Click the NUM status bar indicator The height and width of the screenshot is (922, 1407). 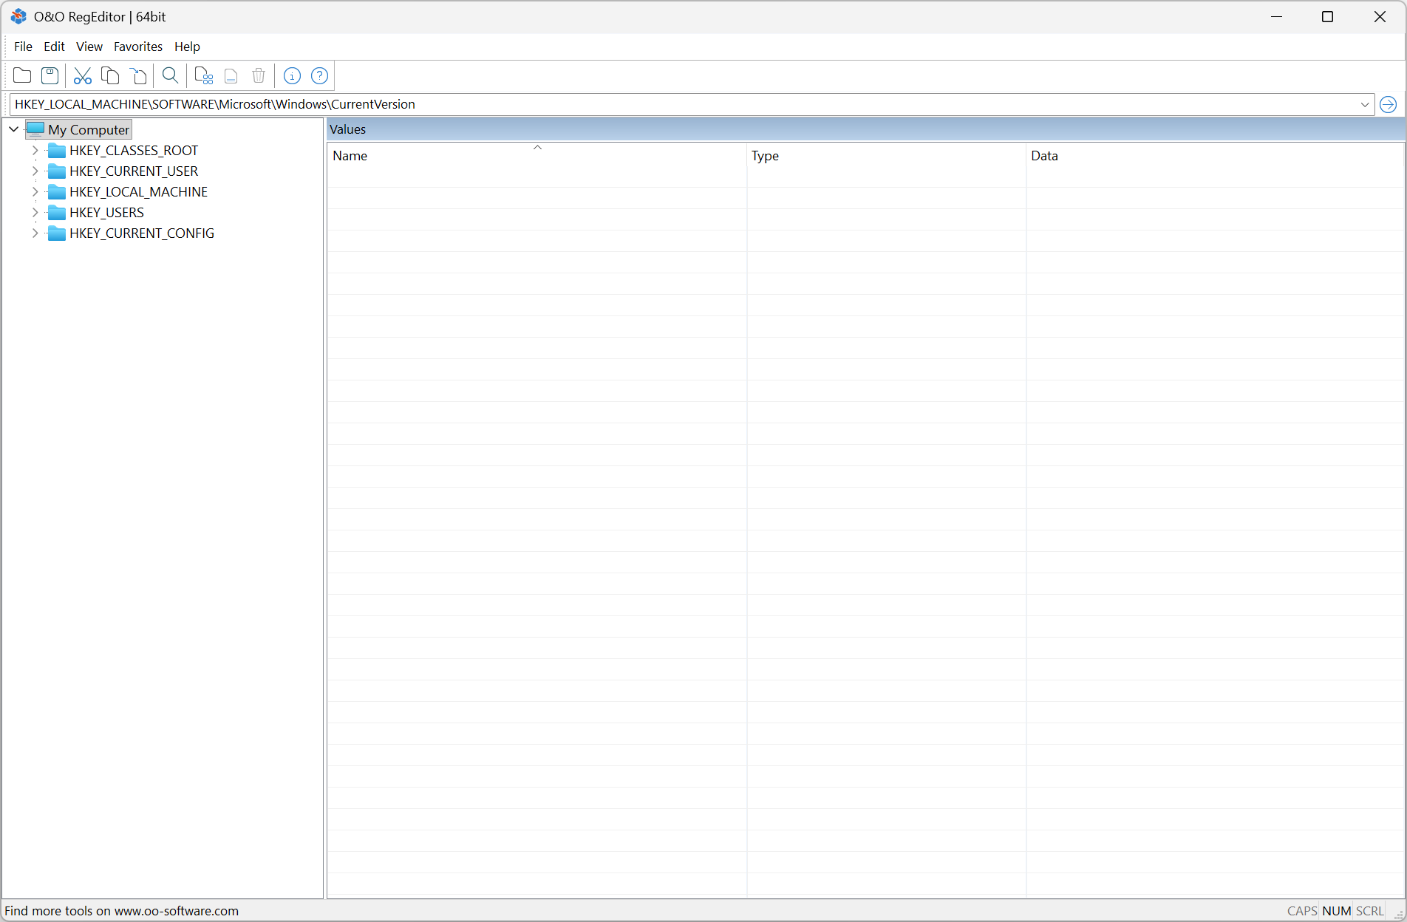click(1337, 911)
